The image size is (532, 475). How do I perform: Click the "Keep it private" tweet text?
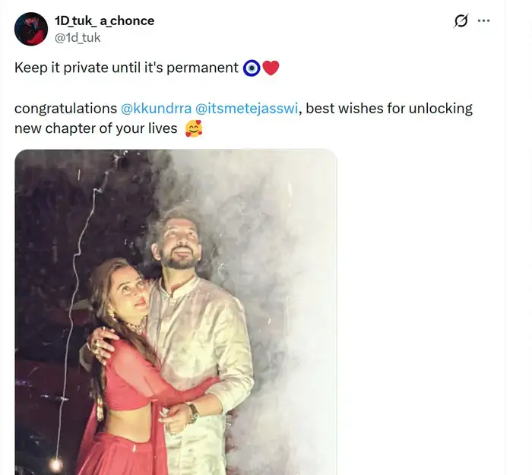pyautogui.click(x=126, y=68)
